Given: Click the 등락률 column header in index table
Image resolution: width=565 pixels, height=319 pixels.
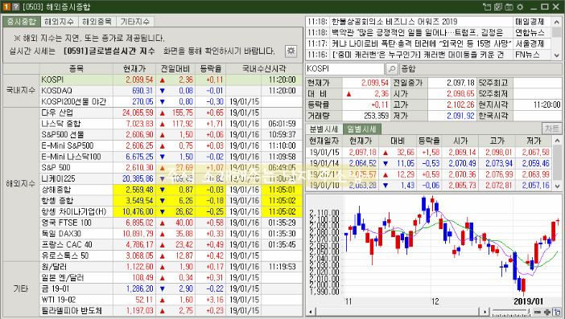Looking at the screenshot, I should [x=211, y=68].
